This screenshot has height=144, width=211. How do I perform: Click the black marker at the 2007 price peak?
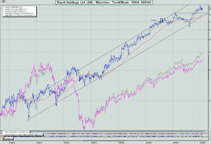tap(201, 8)
